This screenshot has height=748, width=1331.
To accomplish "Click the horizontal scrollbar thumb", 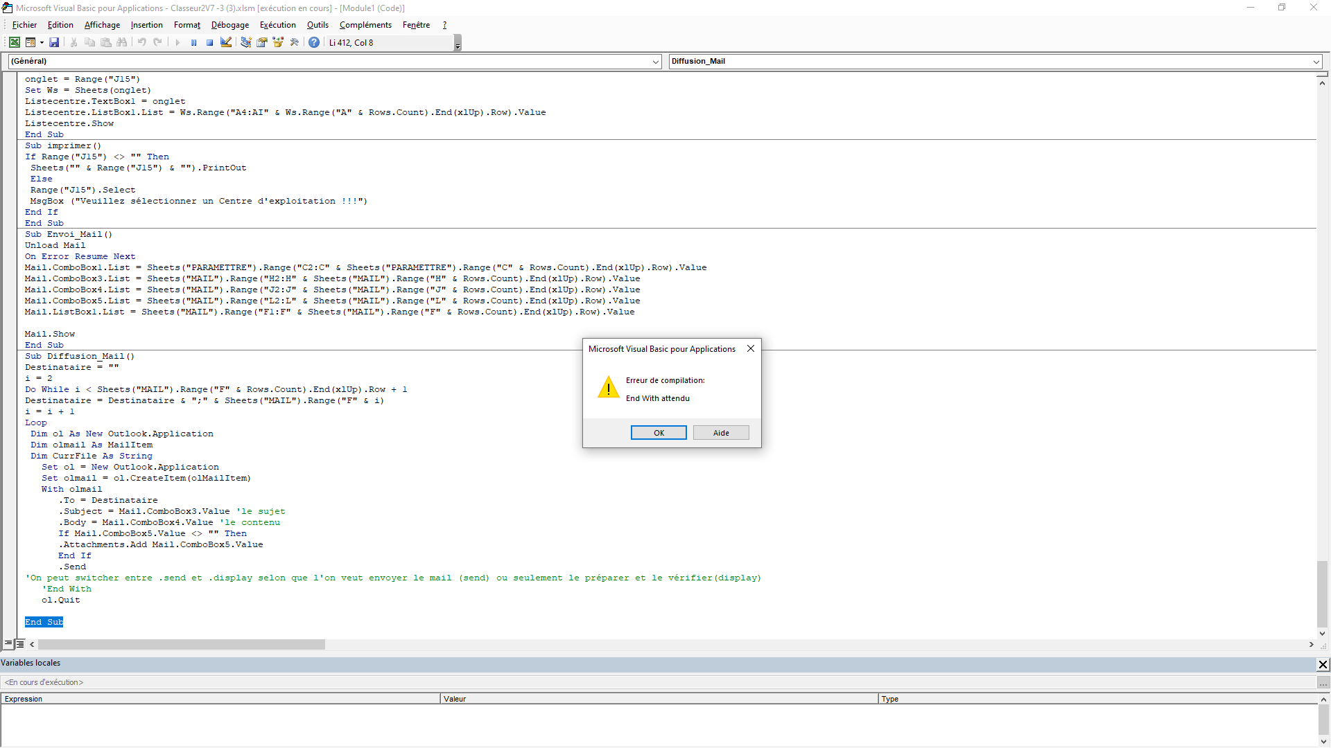I will pyautogui.click(x=182, y=645).
